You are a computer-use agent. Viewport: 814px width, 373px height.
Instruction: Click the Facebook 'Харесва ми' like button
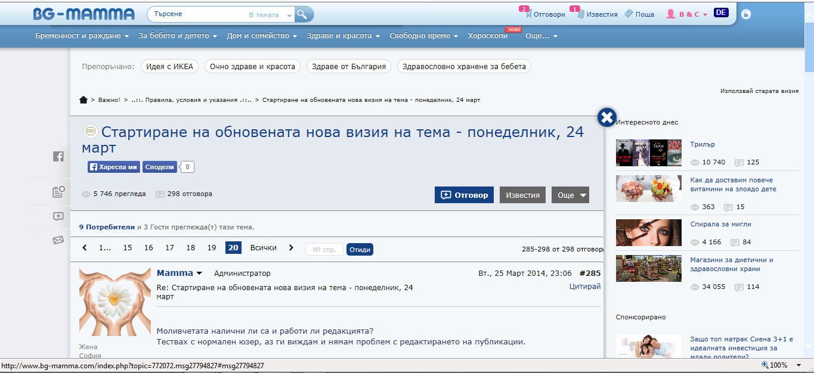[113, 167]
